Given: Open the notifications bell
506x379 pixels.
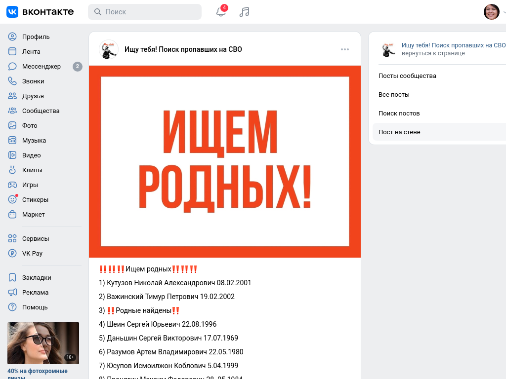Looking at the screenshot, I should point(221,12).
